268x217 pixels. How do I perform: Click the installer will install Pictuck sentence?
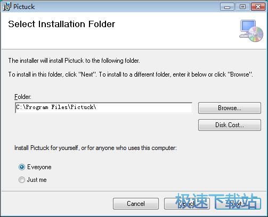tap(74, 61)
